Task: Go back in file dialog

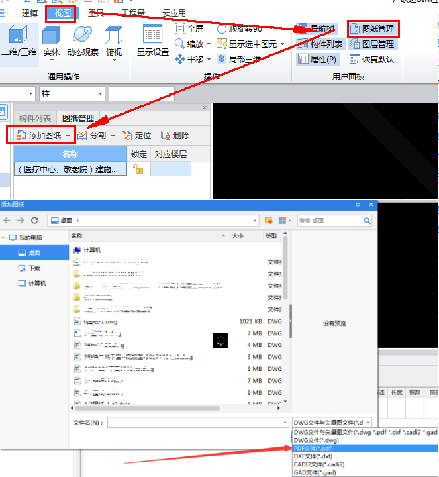Action: coord(7,220)
